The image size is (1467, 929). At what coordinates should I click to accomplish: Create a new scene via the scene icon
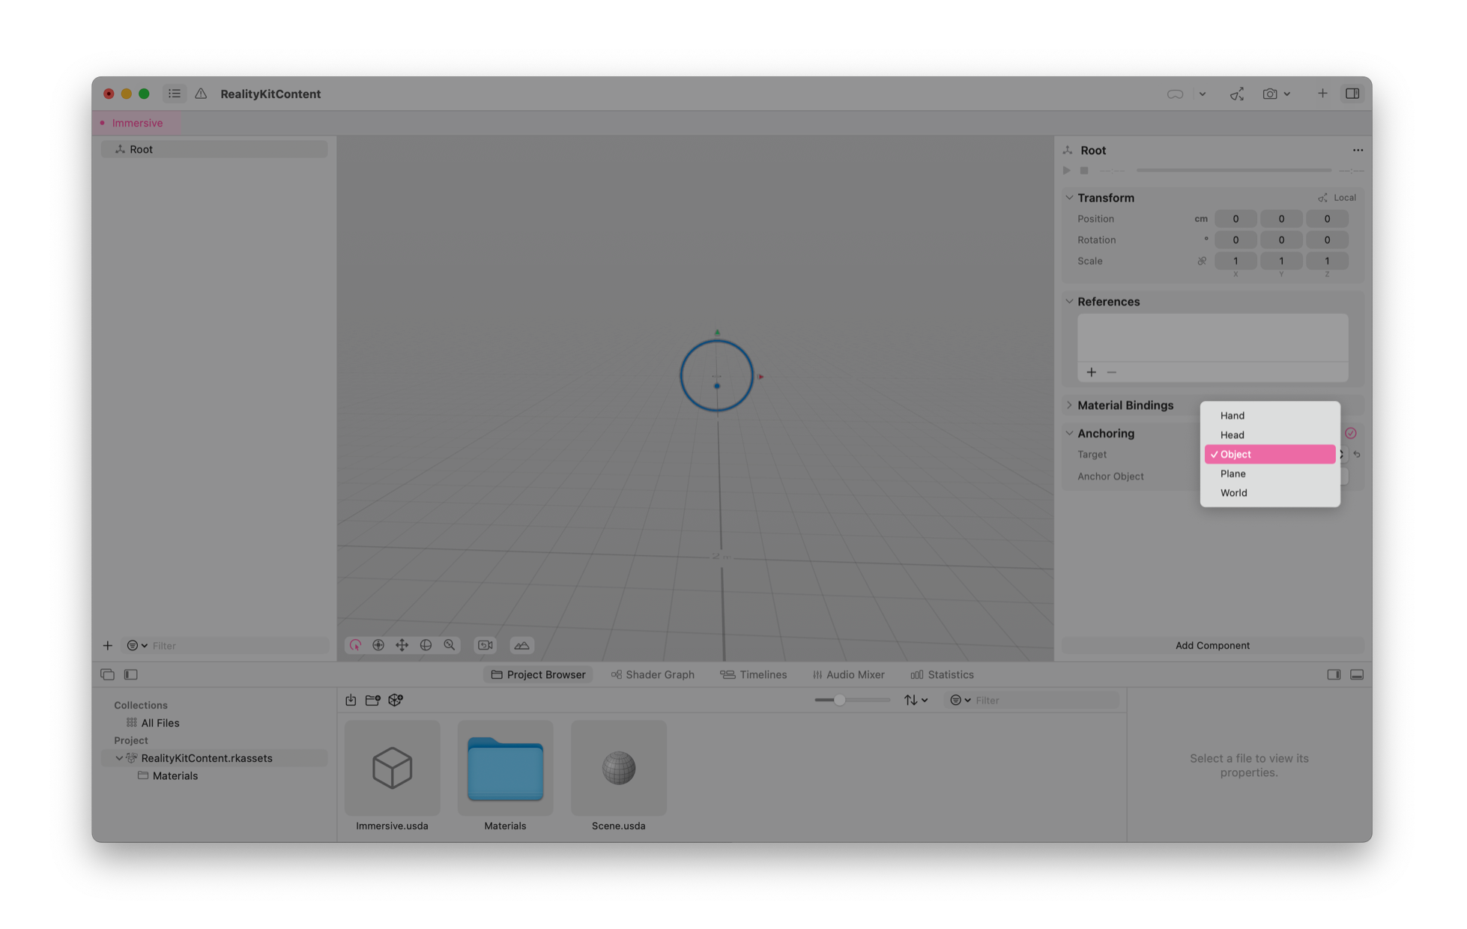pyautogui.click(x=396, y=700)
